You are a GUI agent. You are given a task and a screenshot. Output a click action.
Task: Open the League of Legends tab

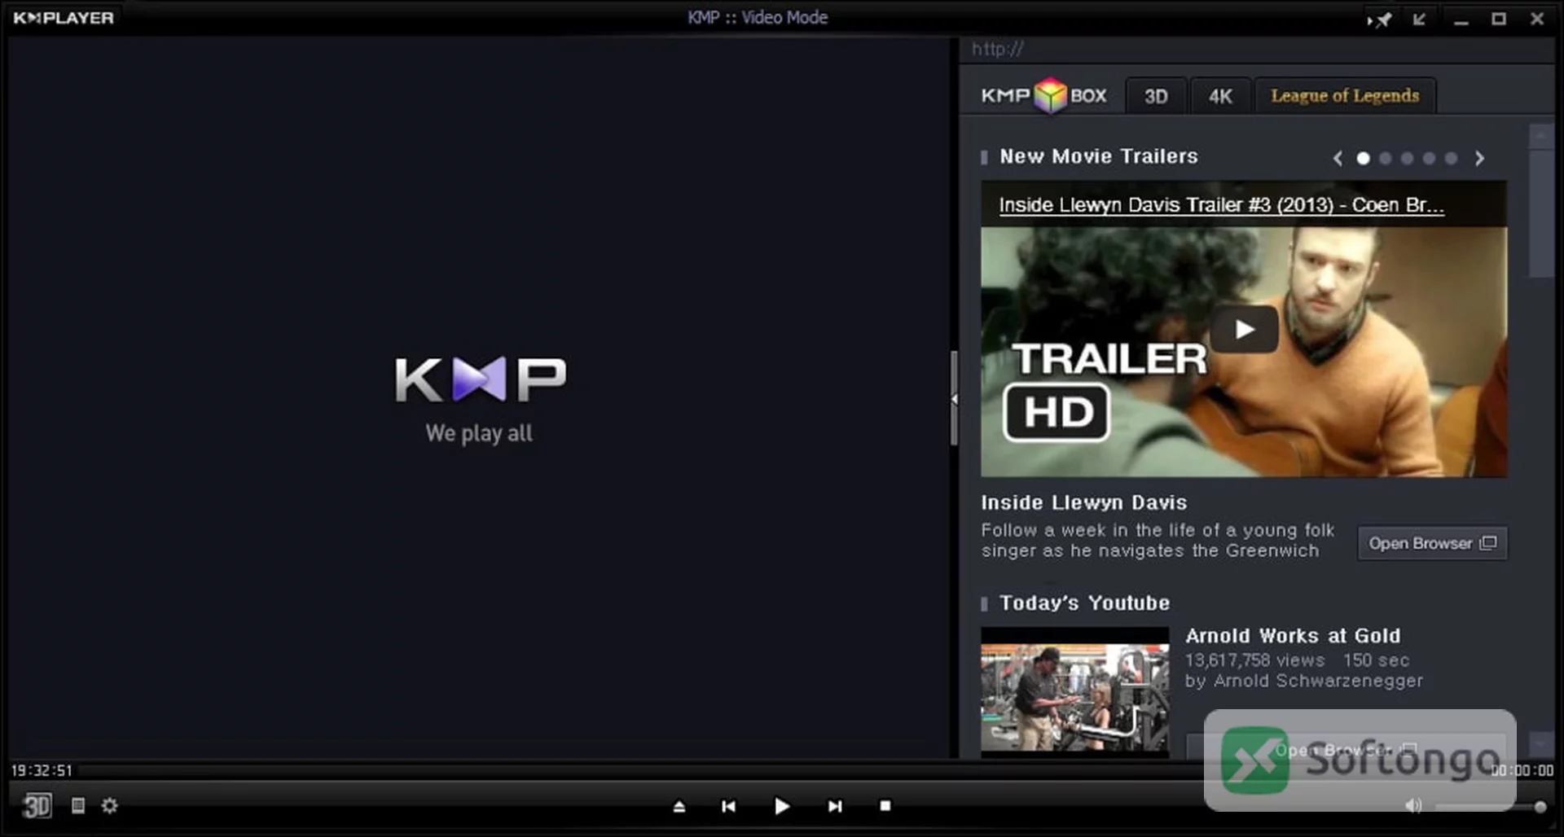click(x=1345, y=96)
